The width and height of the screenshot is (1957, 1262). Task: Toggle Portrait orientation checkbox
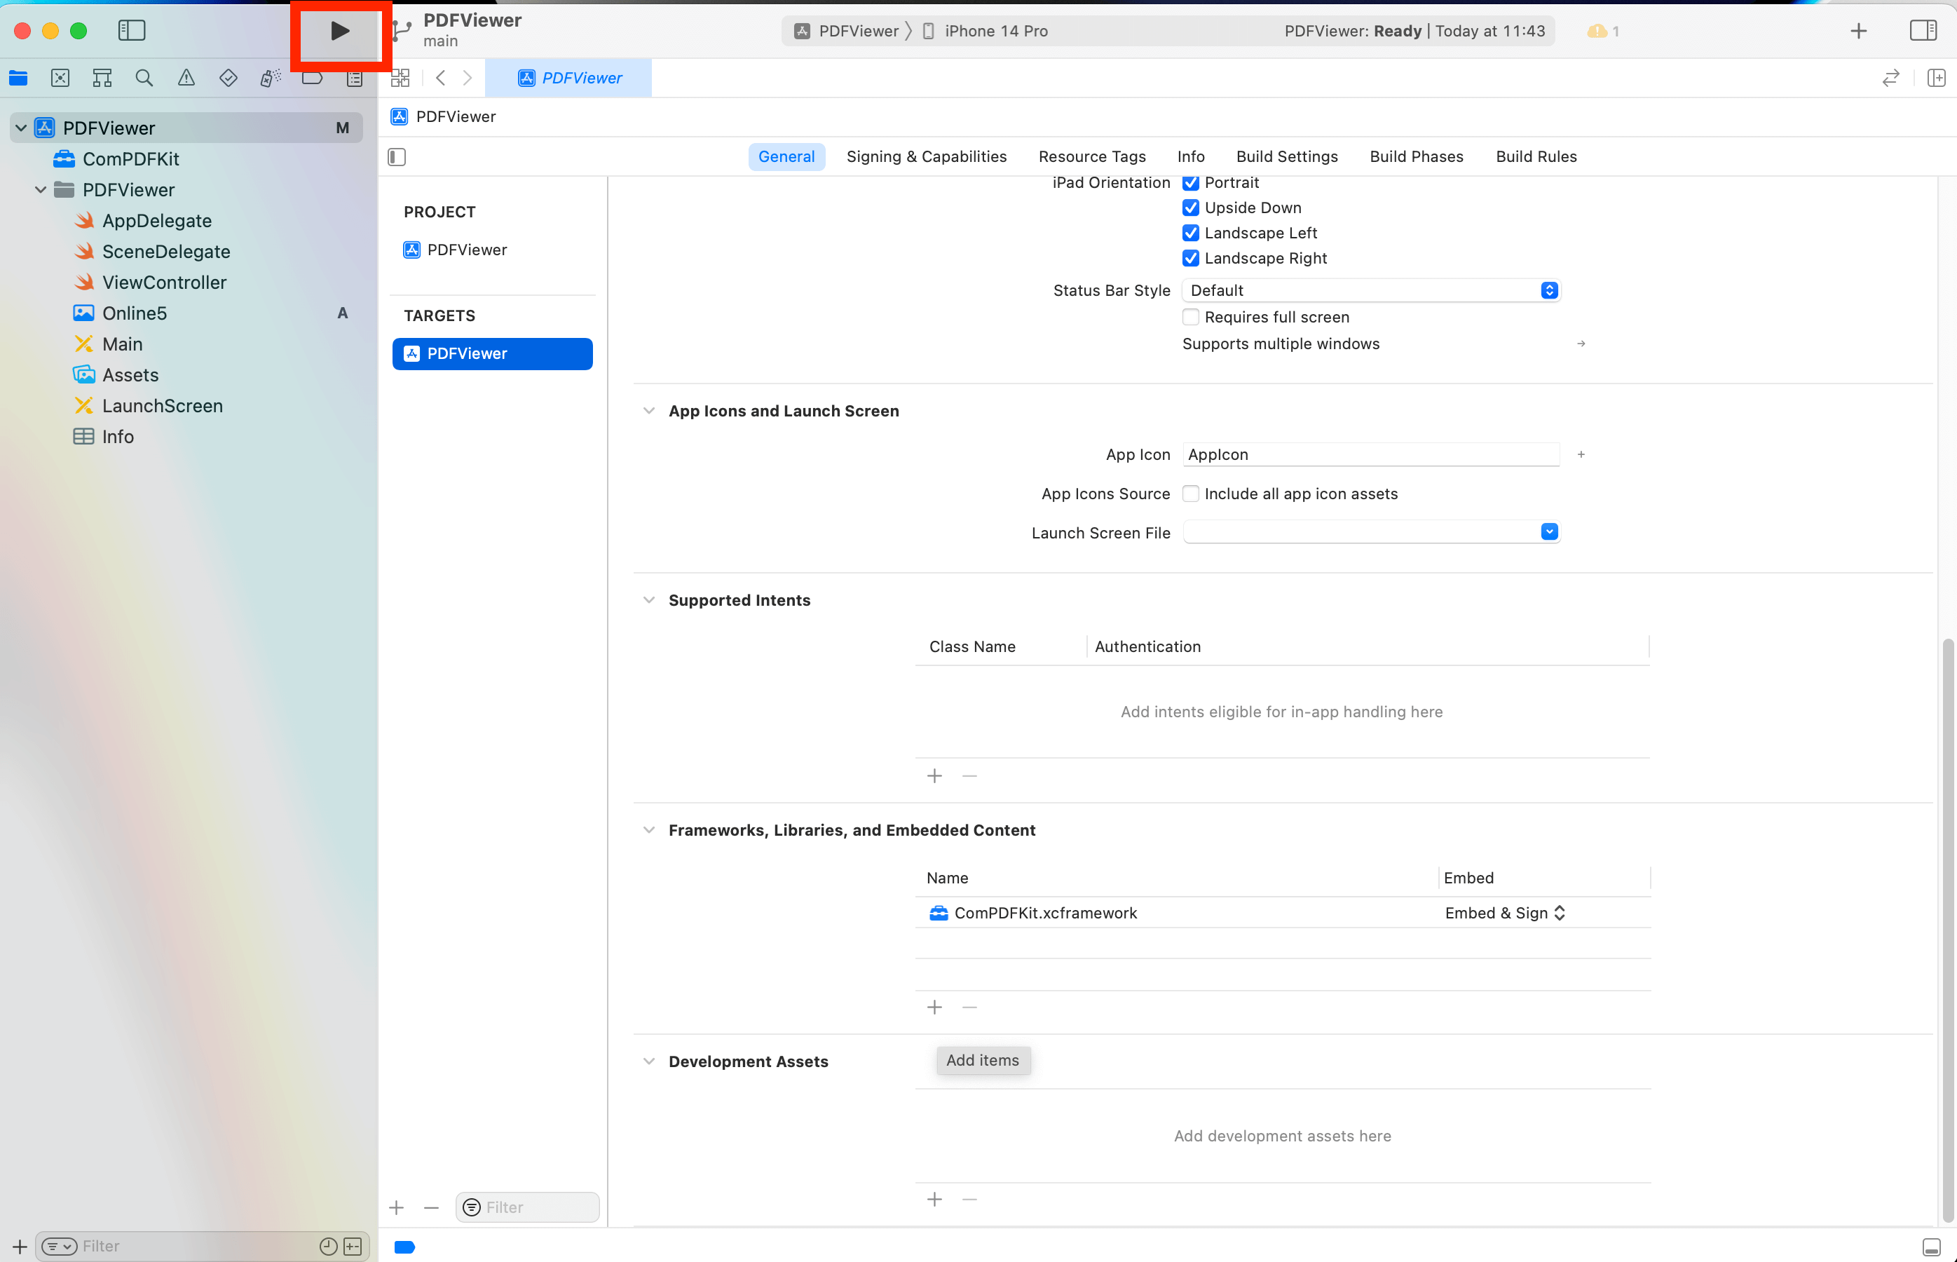1189,181
